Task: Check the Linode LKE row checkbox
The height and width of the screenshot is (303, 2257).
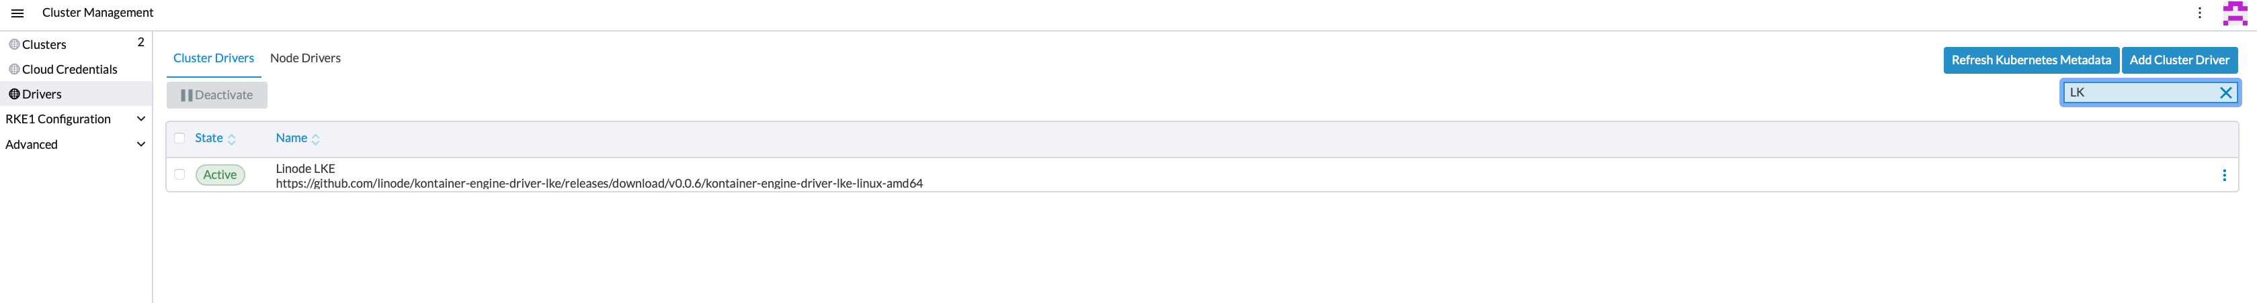Action: 179,175
